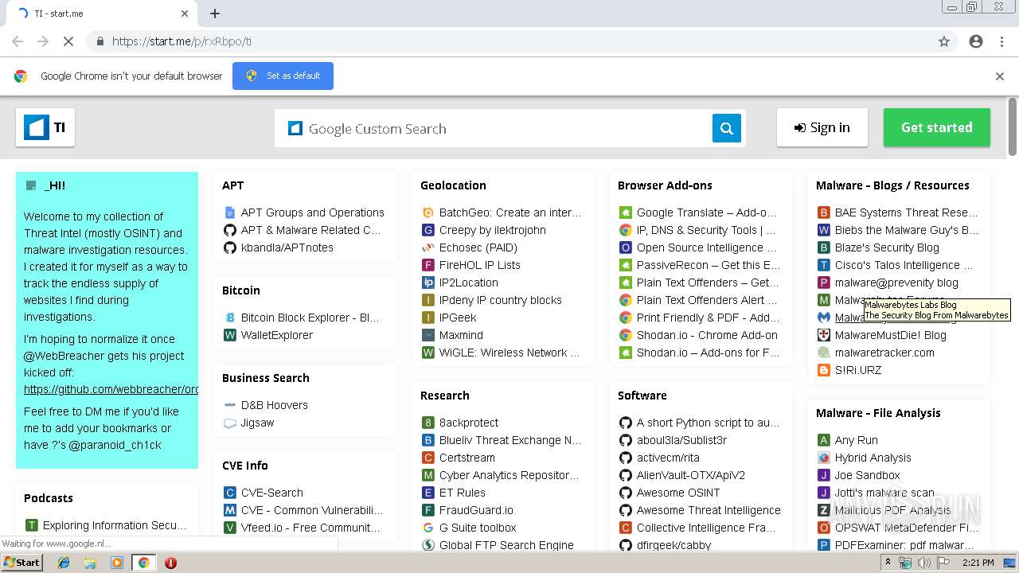1019x573 pixels.
Task: Click the MalwareMustDie! Blog icon
Action: (824, 335)
